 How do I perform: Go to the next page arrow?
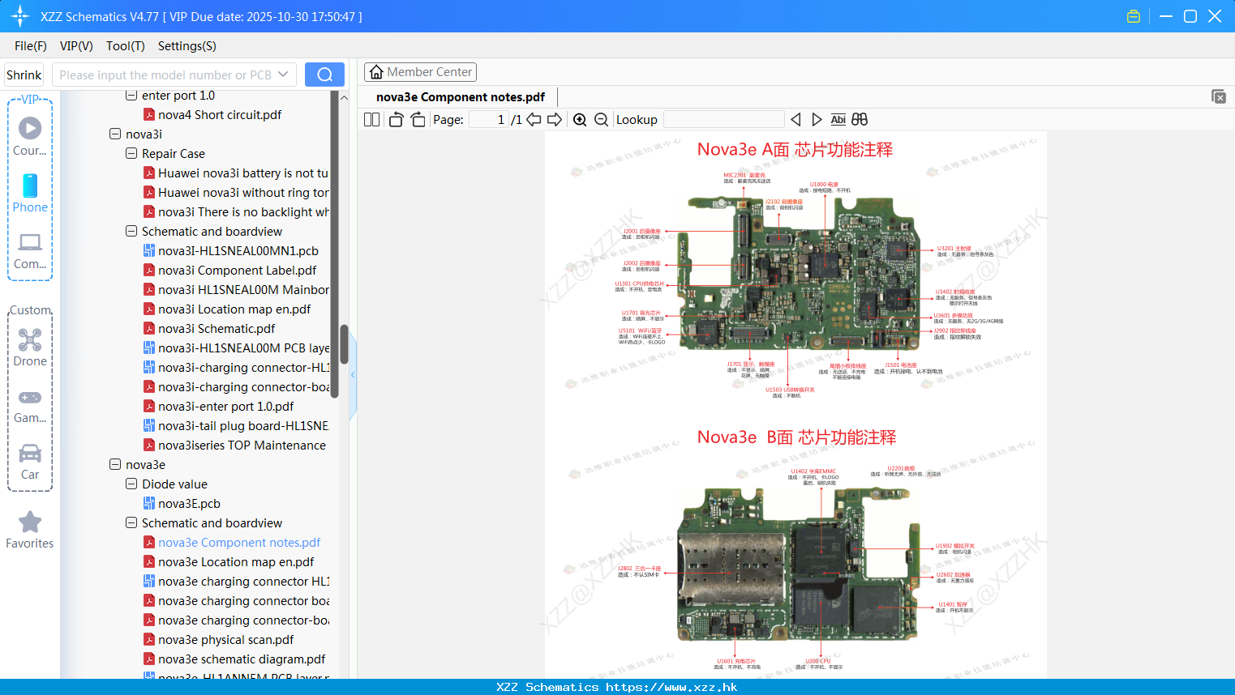[555, 120]
